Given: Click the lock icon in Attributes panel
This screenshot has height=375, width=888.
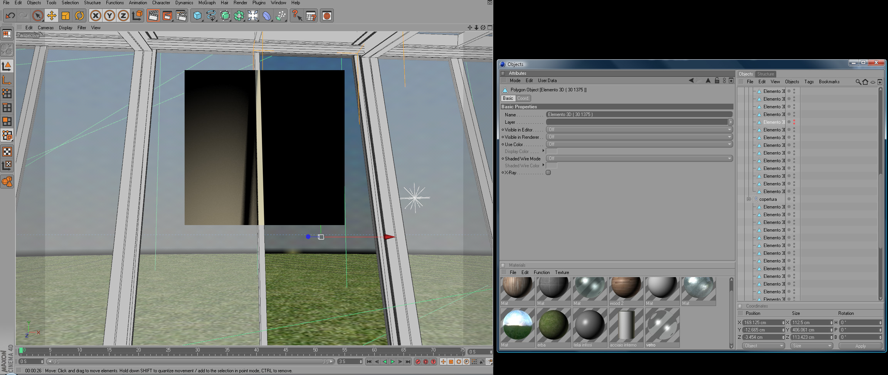Looking at the screenshot, I should click(717, 81).
